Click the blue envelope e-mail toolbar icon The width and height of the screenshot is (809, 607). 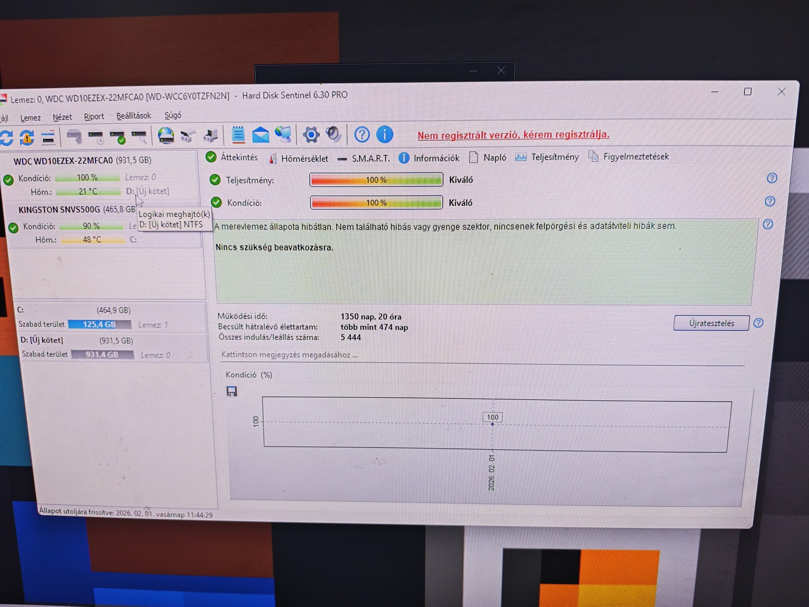pos(261,135)
